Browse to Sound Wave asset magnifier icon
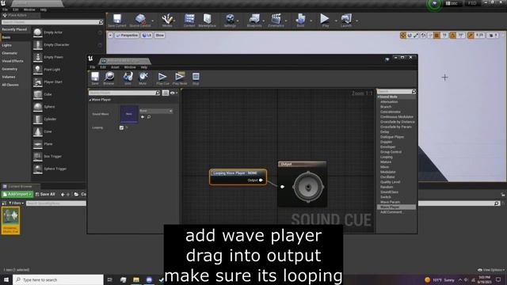Screen dimensions: 507x285 (149, 117)
